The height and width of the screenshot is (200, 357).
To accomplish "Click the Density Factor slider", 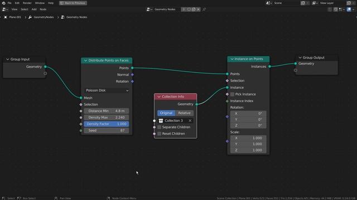I will [x=107, y=124].
